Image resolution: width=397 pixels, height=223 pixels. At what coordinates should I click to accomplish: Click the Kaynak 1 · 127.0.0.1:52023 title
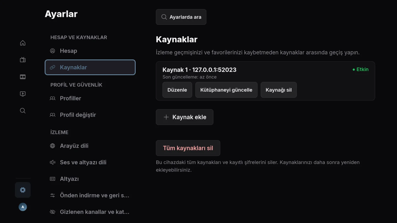pos(200,70)
